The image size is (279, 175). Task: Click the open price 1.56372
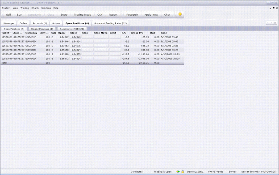64,59
